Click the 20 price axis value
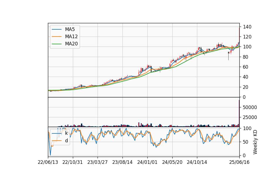266x191 pixels. 246,87
